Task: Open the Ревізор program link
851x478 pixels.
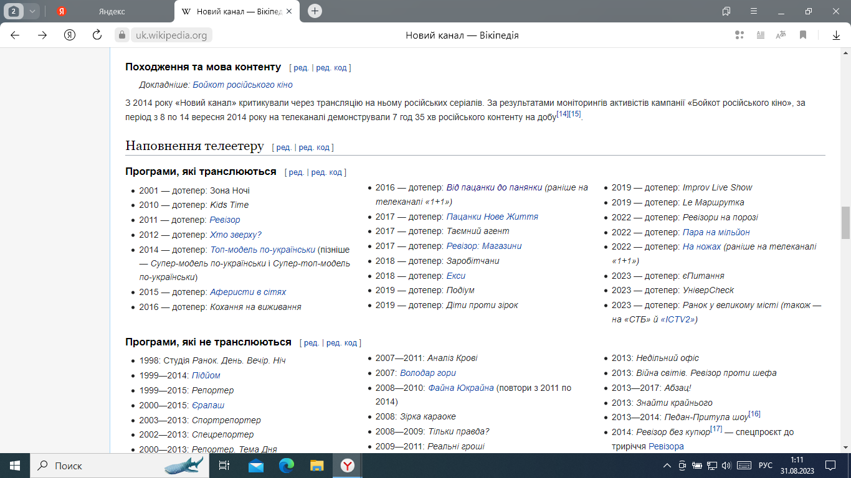Action: point(225,220)
